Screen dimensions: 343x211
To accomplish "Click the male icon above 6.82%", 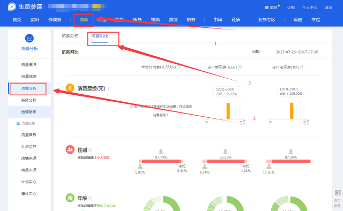I will (140, 167).
